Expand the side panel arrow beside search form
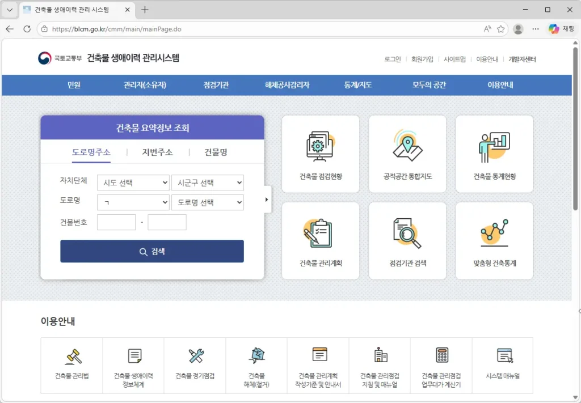 click(x=267, y=200)
